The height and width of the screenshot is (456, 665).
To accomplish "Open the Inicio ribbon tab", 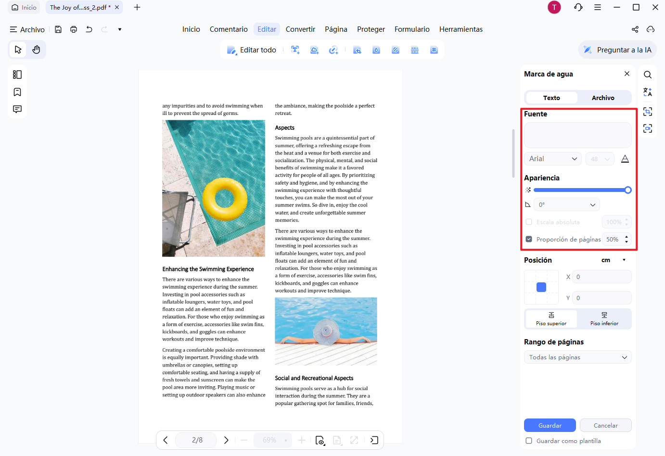I will (x=191, y=29).
